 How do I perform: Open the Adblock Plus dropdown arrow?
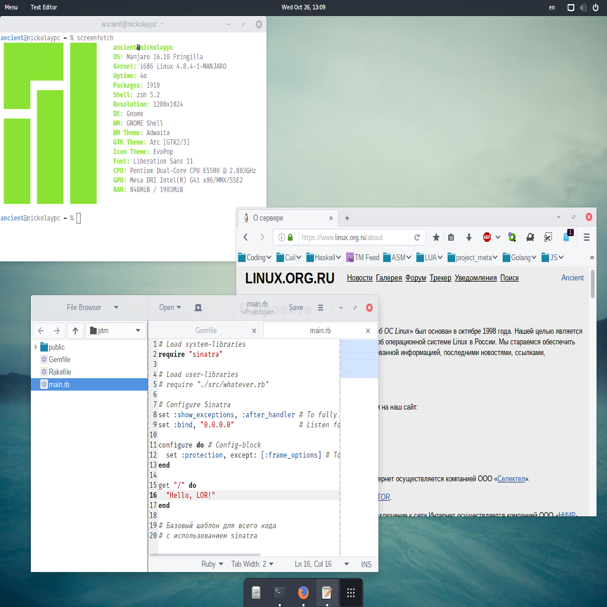point(498,237)
